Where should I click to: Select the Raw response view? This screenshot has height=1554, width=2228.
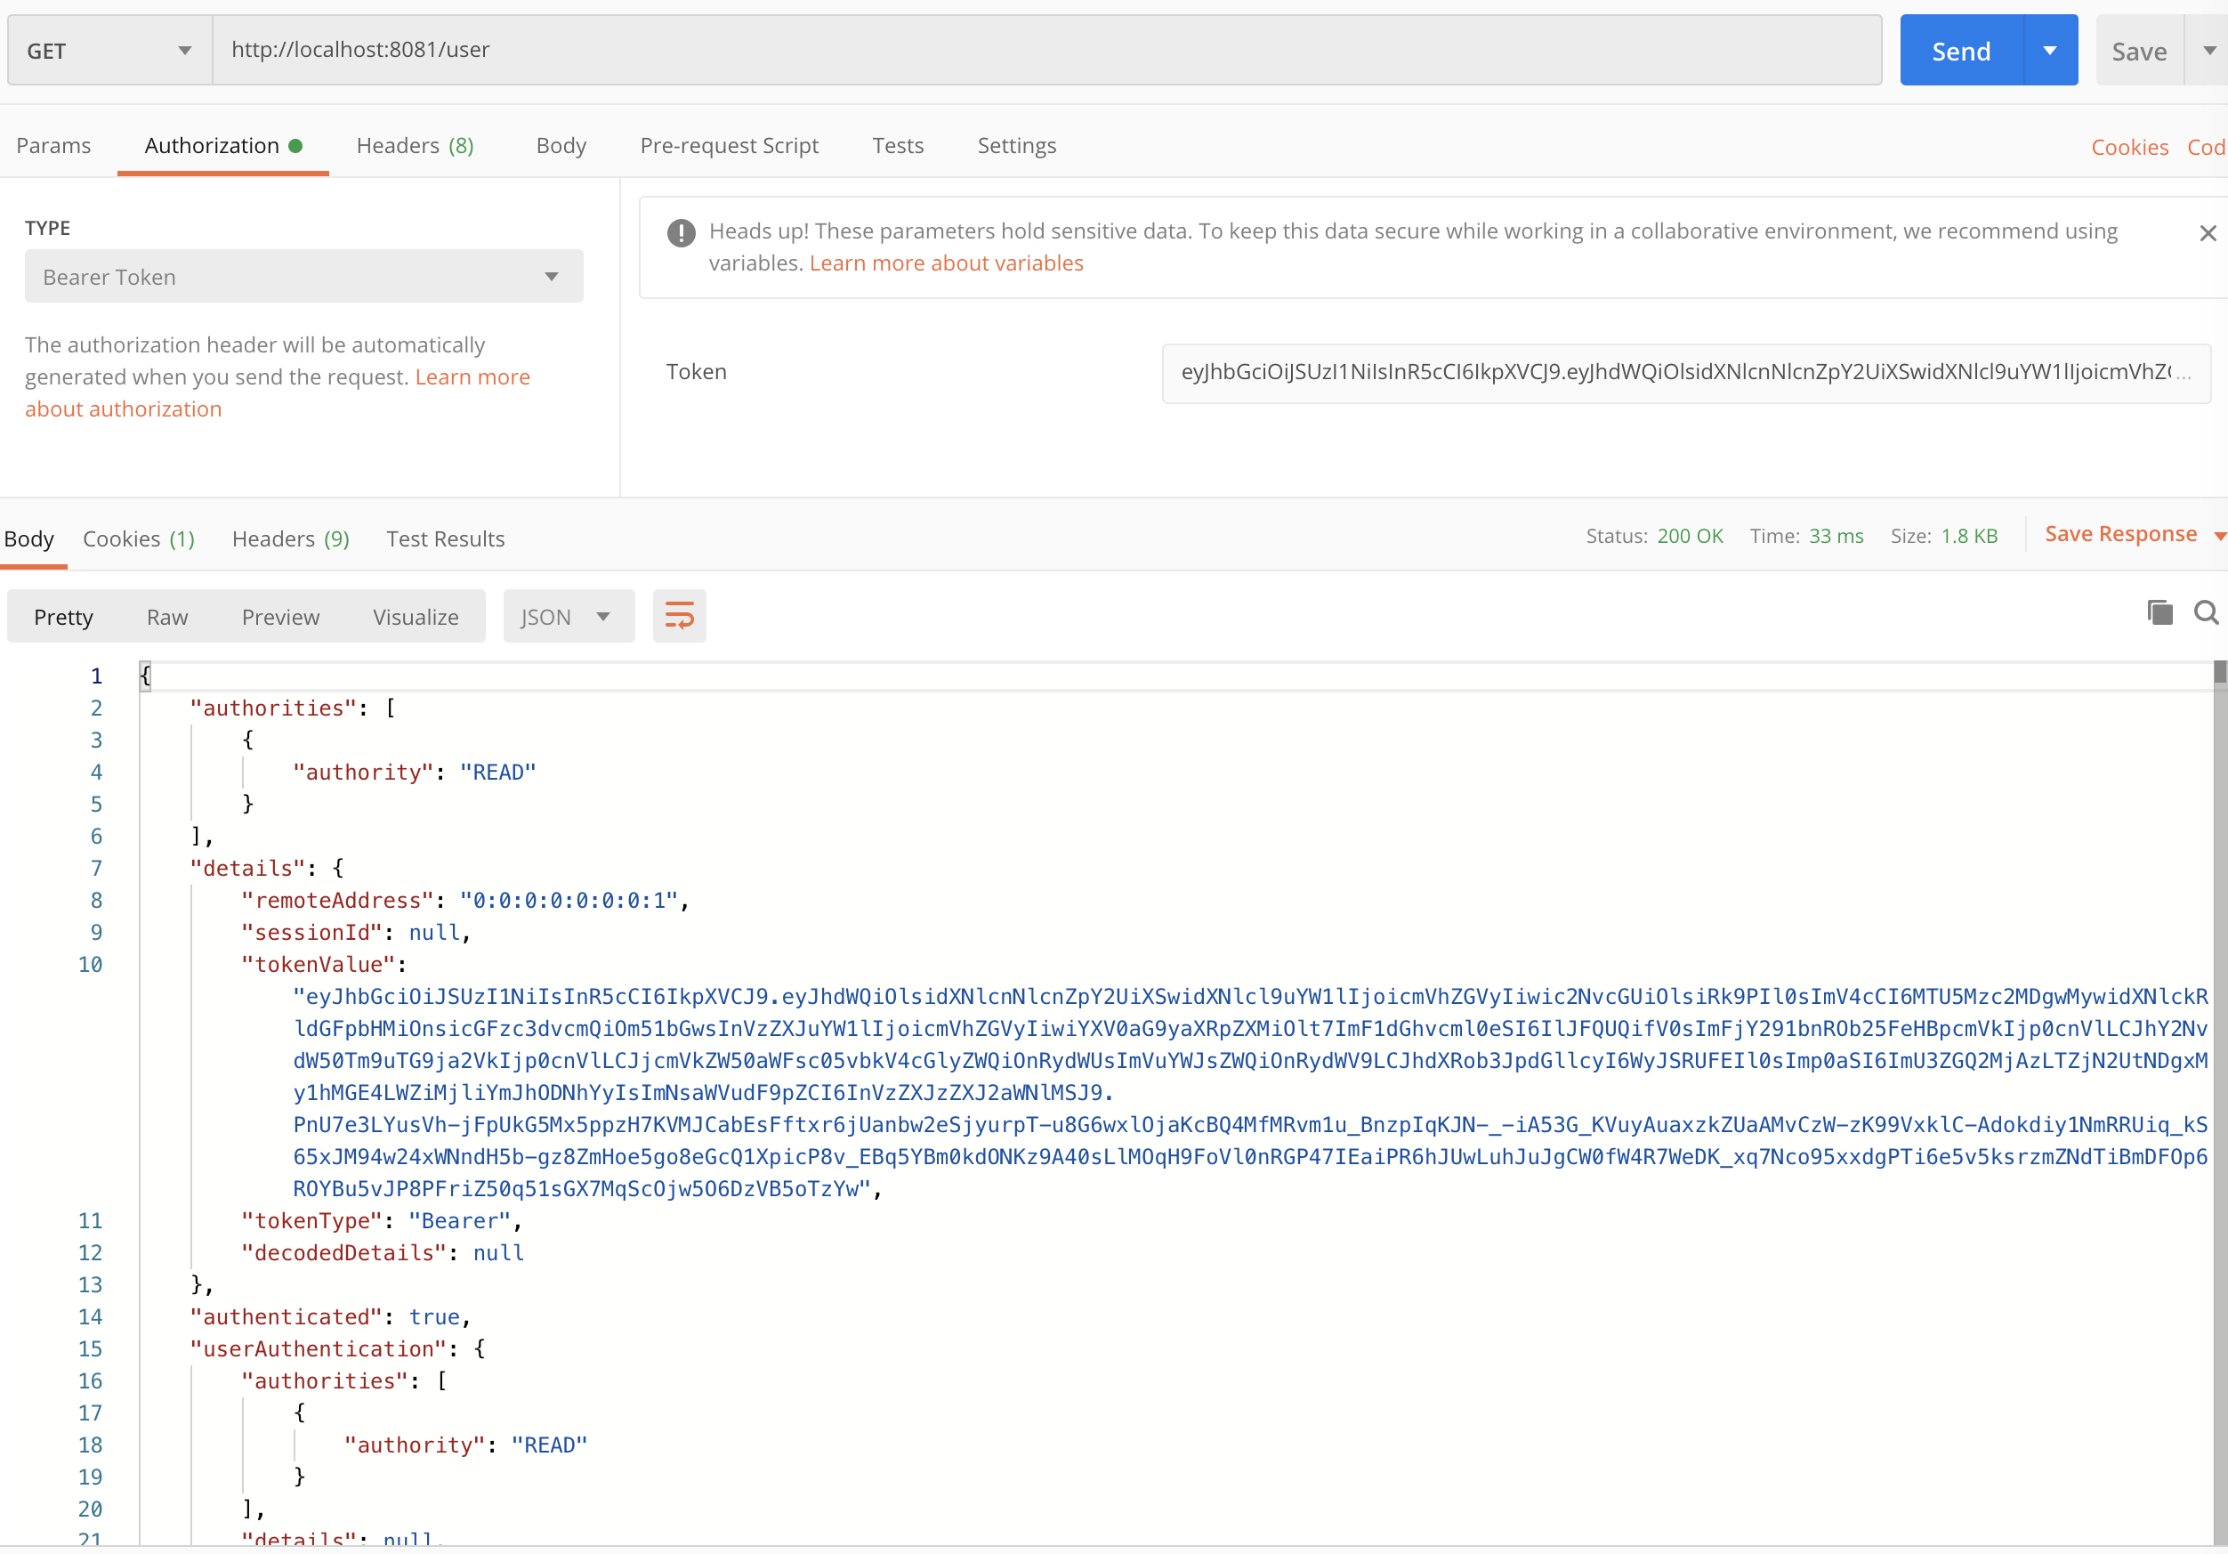tap(167, 617)
